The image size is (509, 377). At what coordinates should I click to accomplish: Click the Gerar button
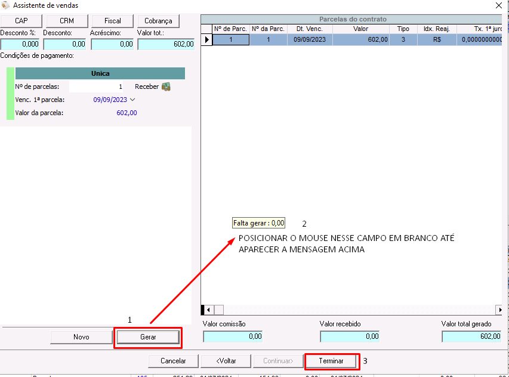click(148, 337)
